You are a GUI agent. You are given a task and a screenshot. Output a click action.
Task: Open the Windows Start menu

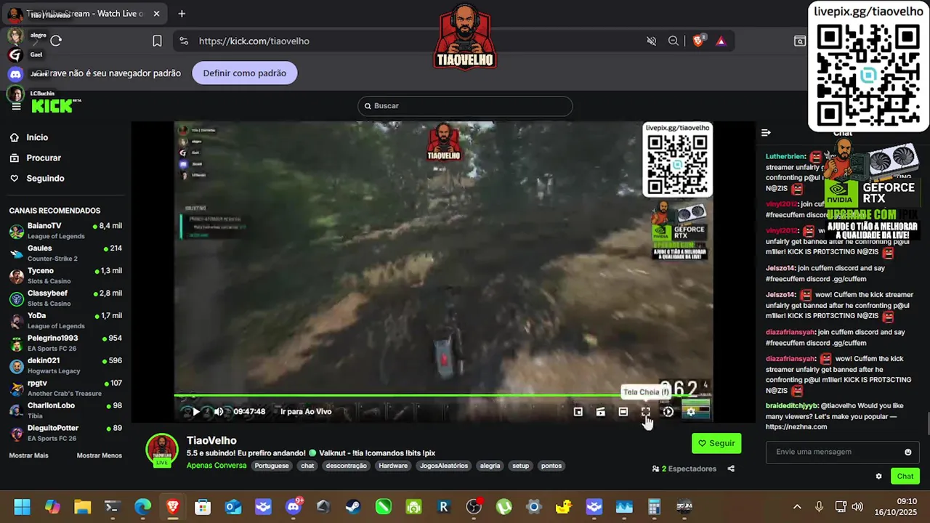[23, 506]
